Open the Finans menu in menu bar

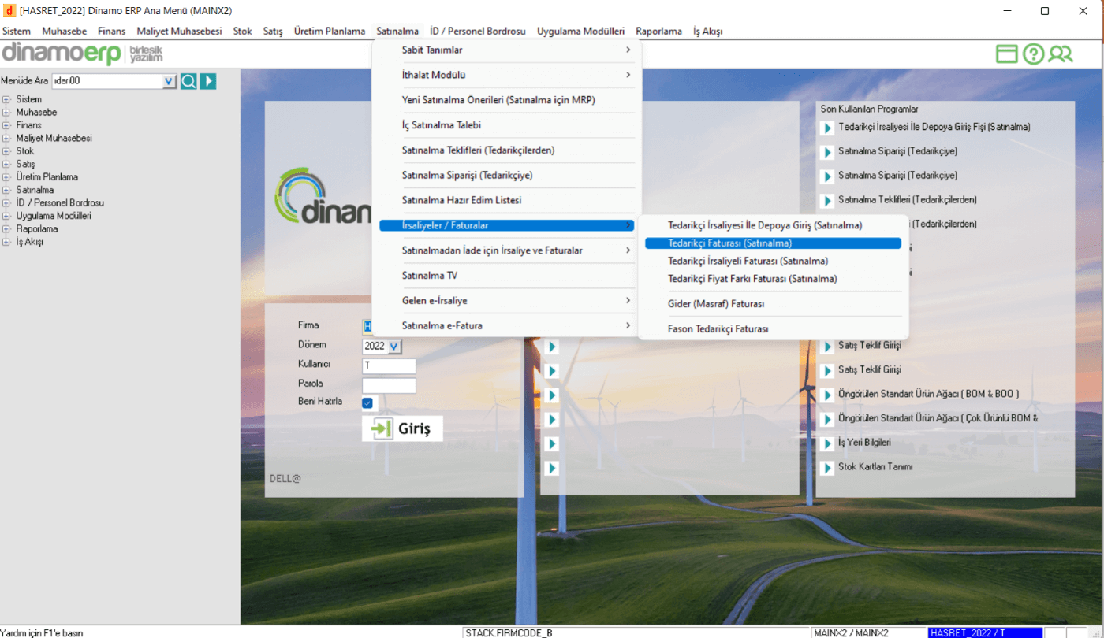(x=111, y=32)
